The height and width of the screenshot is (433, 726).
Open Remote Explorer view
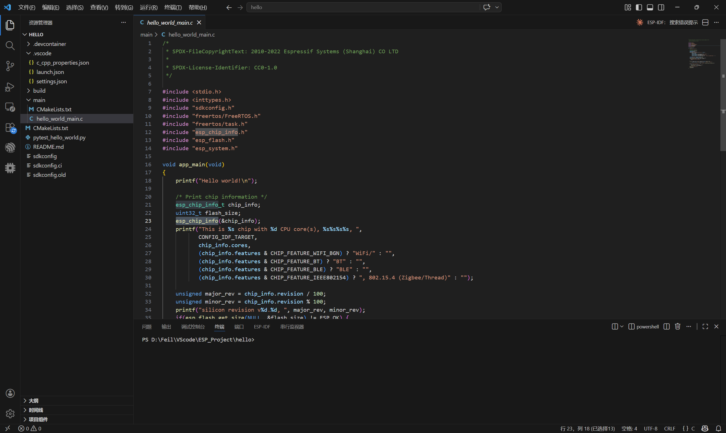coord(10,107)
